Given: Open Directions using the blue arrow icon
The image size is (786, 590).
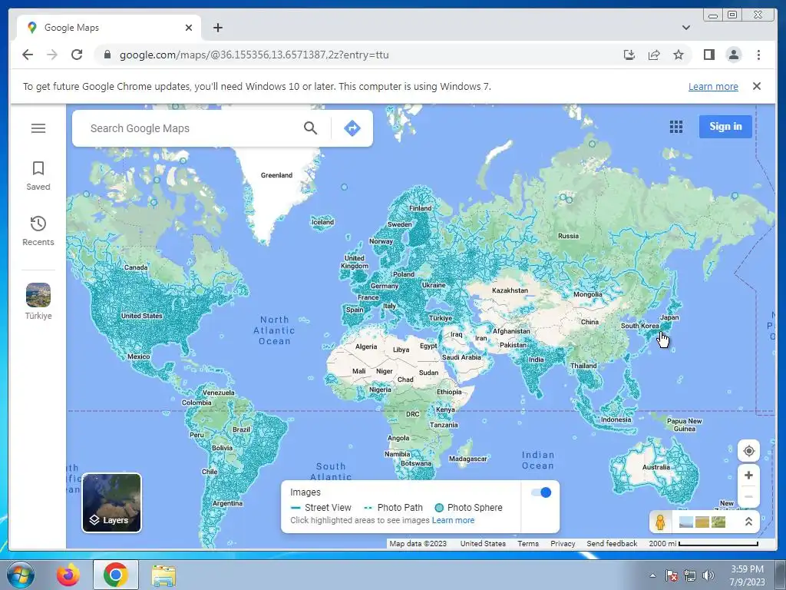Looking at the screenshot, I should coord(352,128).
